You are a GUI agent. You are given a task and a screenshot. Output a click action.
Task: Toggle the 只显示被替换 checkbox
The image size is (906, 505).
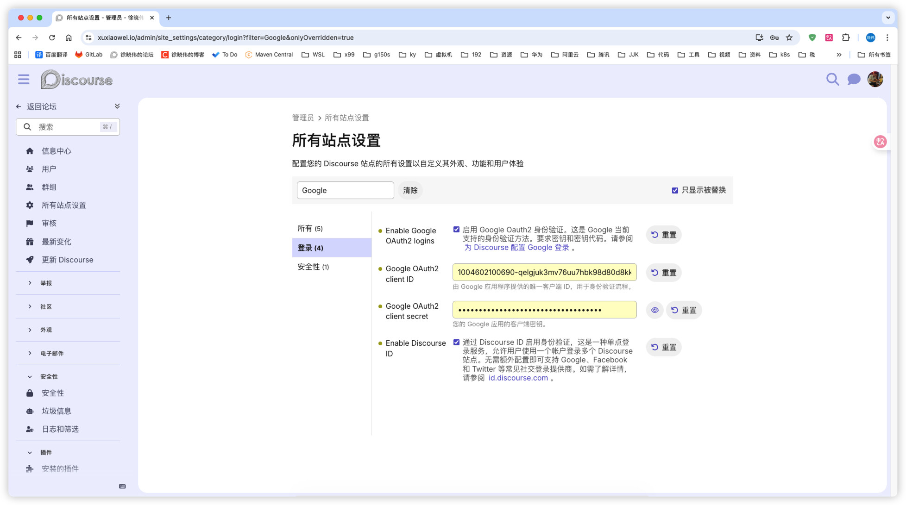[675, 190]
